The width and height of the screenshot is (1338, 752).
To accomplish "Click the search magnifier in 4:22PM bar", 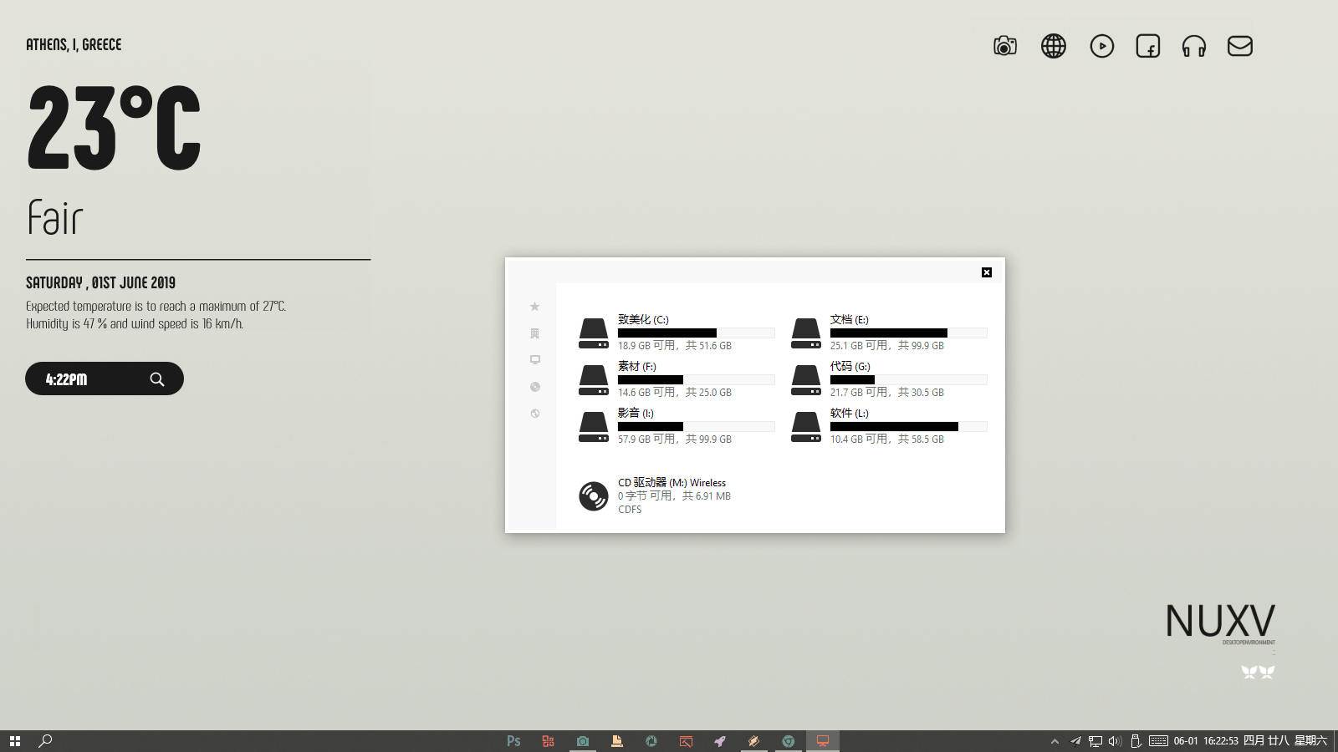I will coord(156,379).
